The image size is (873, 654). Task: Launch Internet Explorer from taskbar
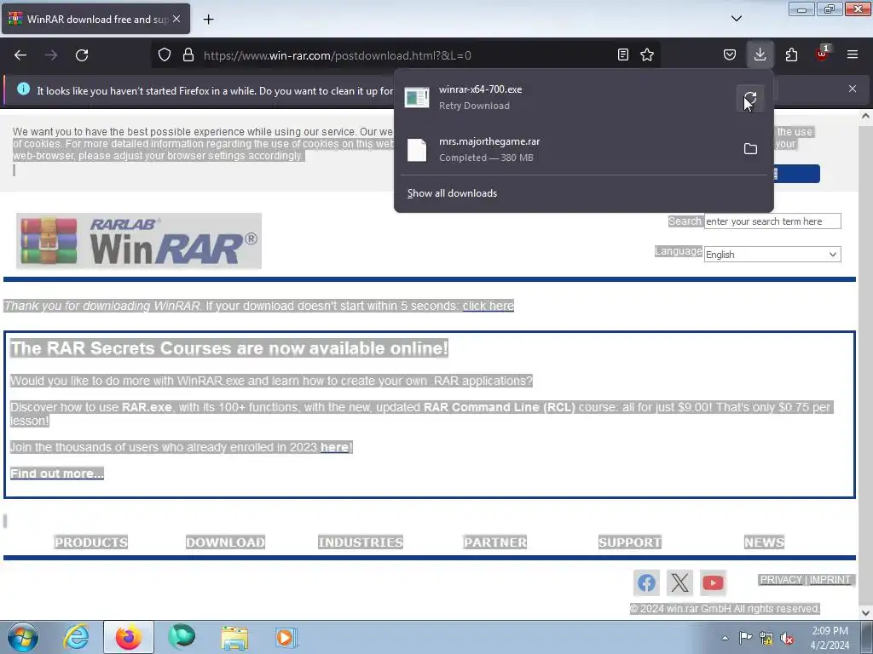[x=76, y=637]
